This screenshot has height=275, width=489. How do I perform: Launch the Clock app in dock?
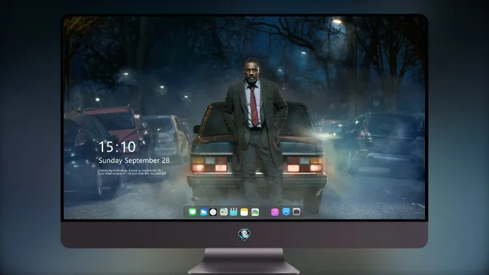point(213,212)
